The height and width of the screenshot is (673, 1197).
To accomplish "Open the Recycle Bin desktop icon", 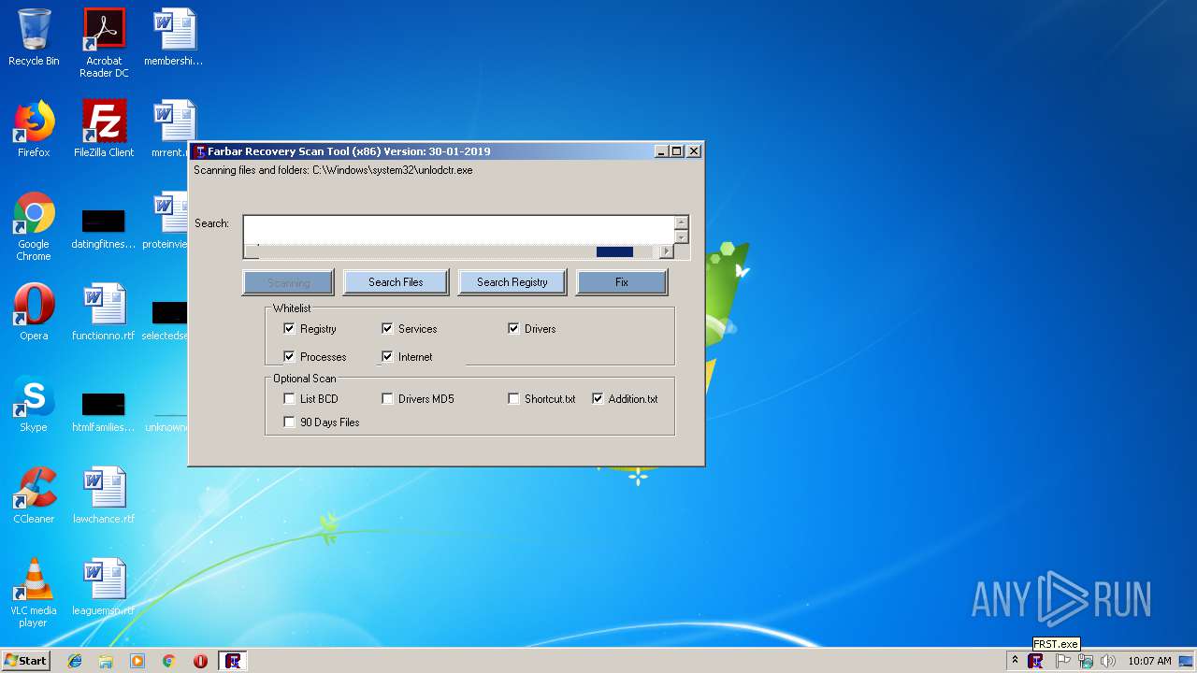I will [34, 37].
